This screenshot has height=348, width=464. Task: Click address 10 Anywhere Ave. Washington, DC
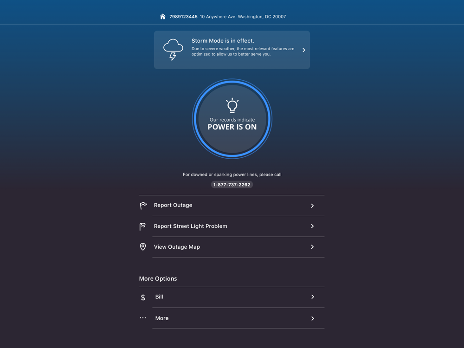tap(243, 17)
